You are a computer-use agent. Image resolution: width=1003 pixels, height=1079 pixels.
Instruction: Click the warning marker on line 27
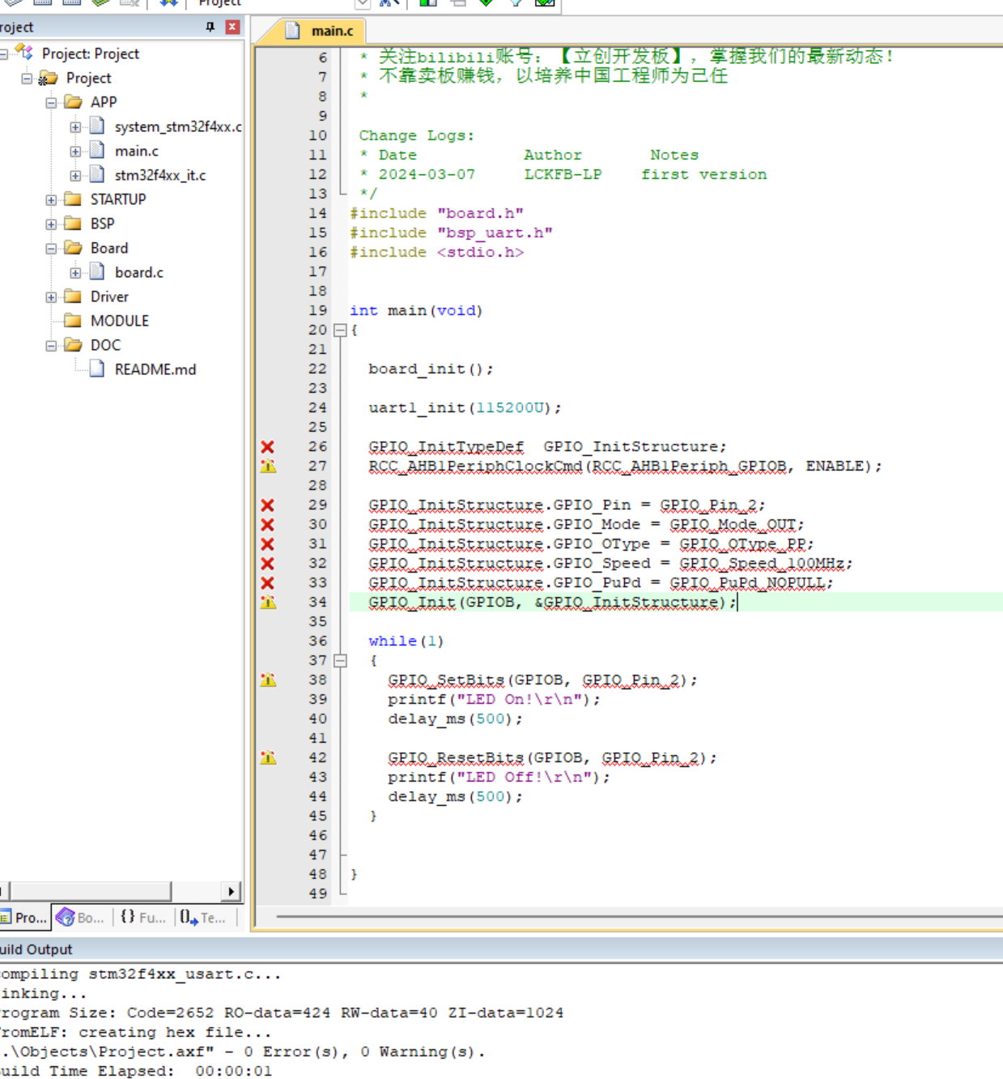click(x=267, y=466)
